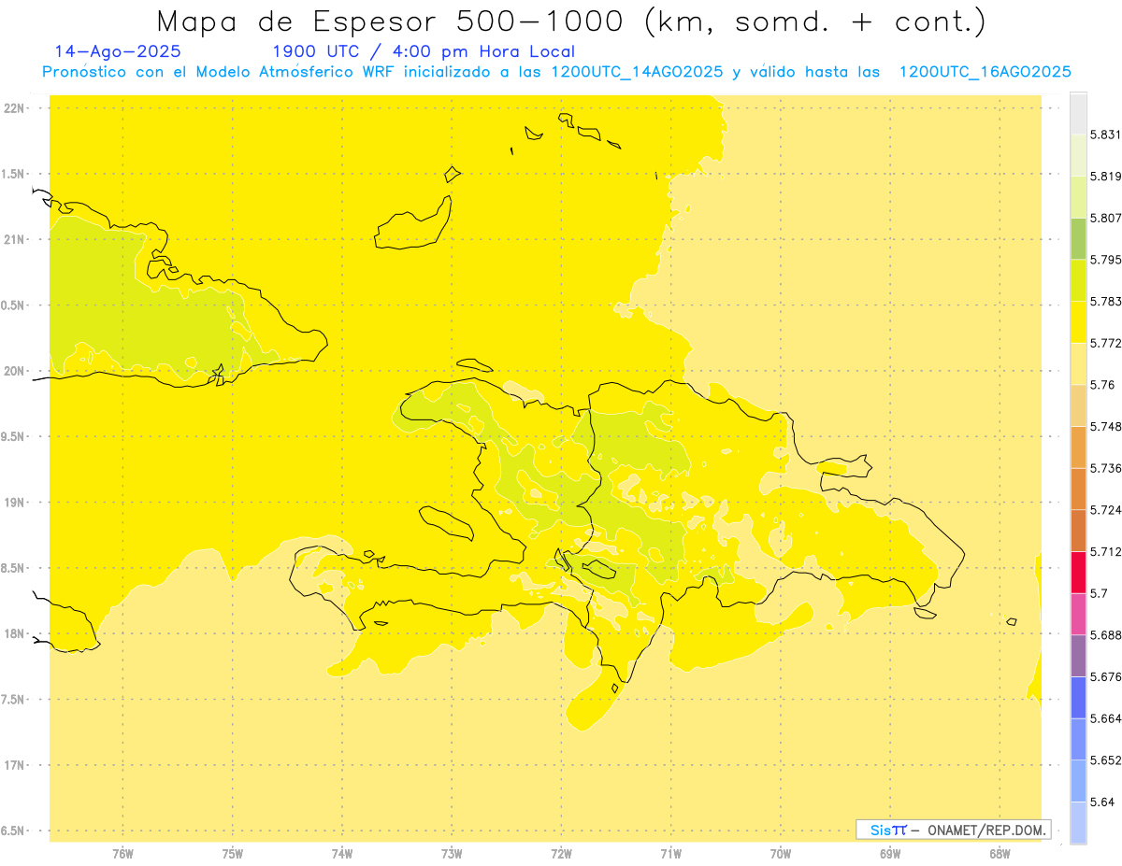Click the 22N latitude label
This screenshot has height=866, width=1122.
(x=14, y=108)
